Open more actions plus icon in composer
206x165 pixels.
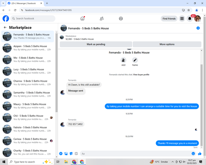61,153
